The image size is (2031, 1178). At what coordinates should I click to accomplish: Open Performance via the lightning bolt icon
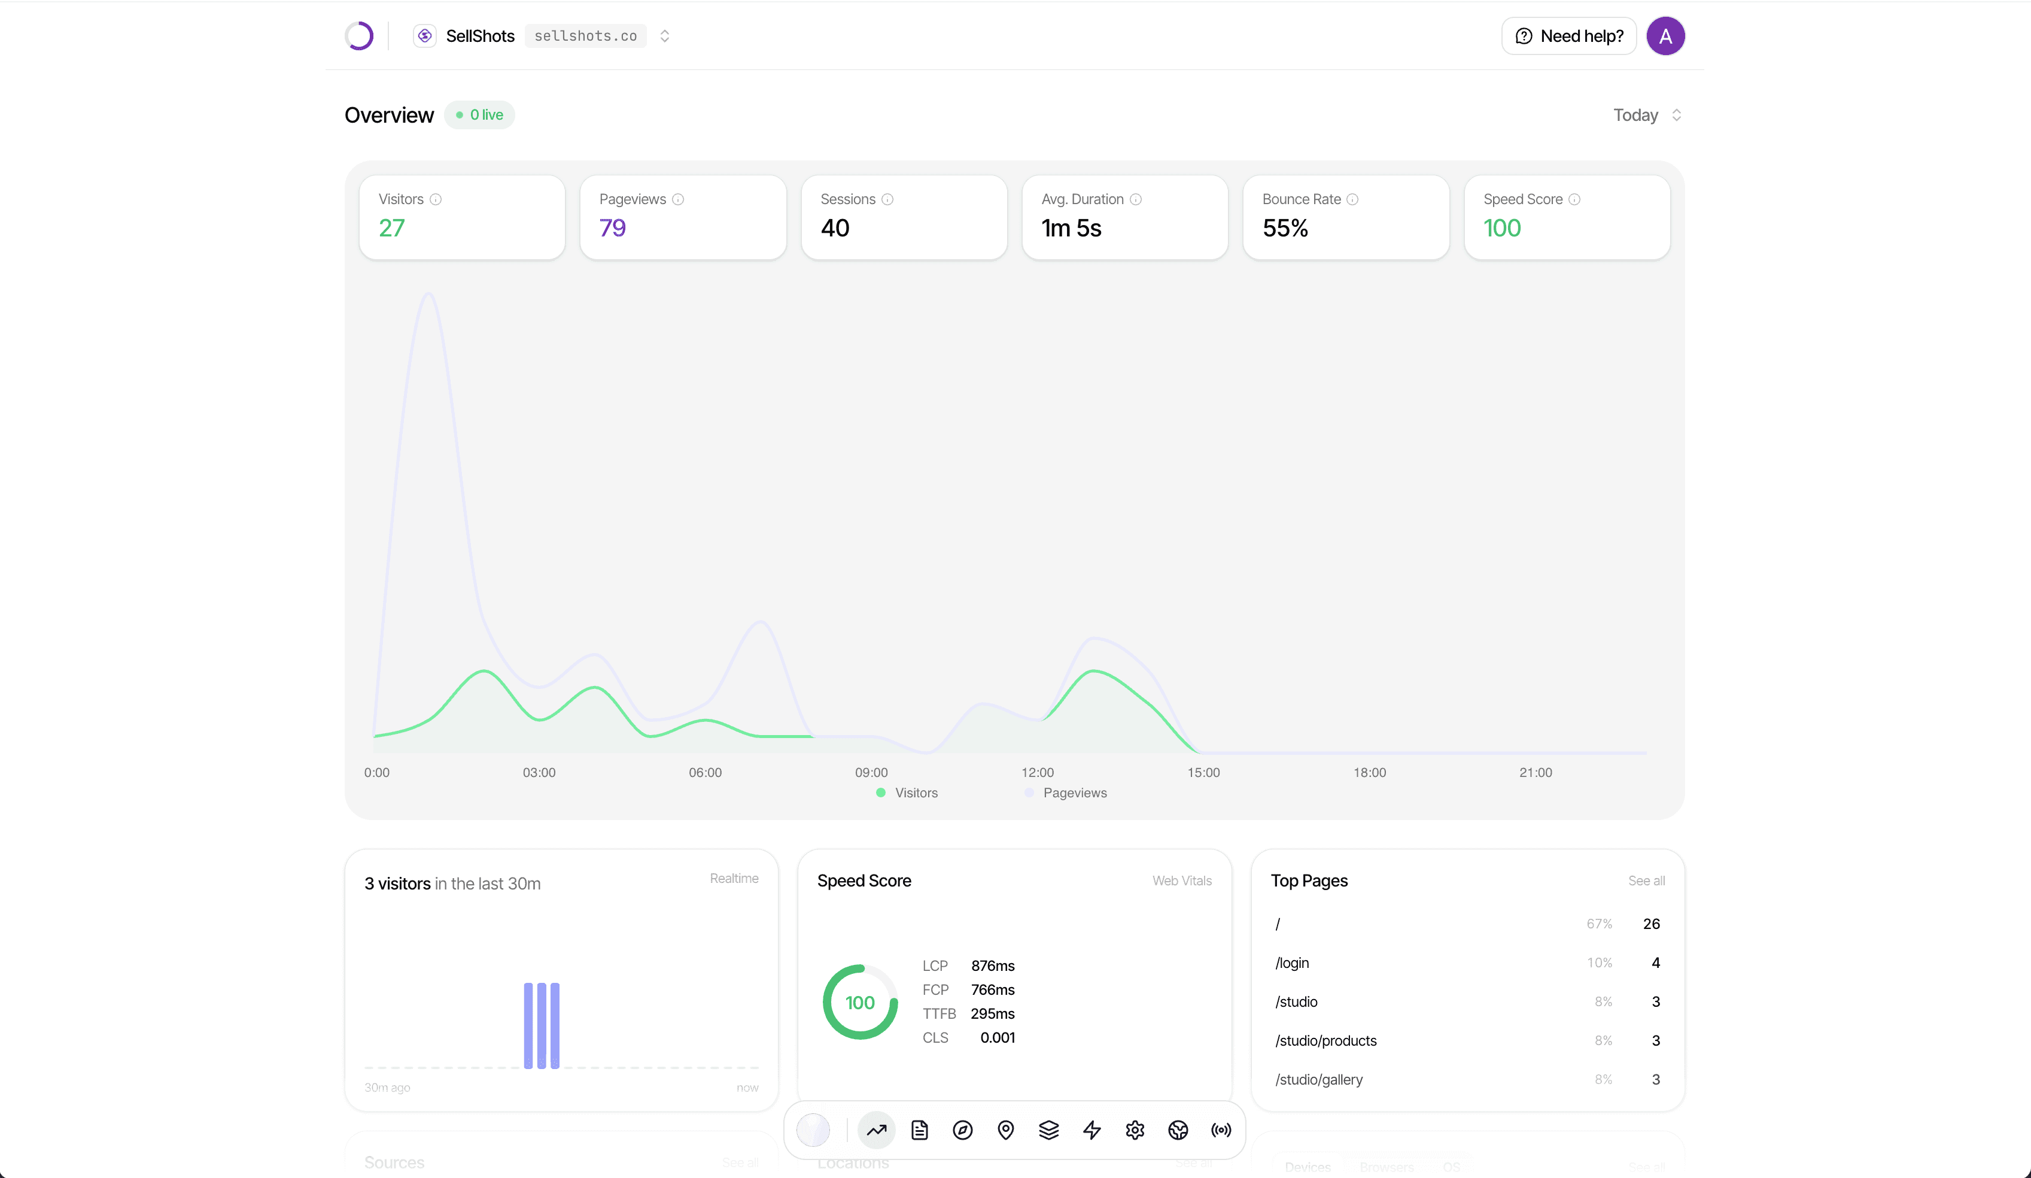coord(1092,1130)
